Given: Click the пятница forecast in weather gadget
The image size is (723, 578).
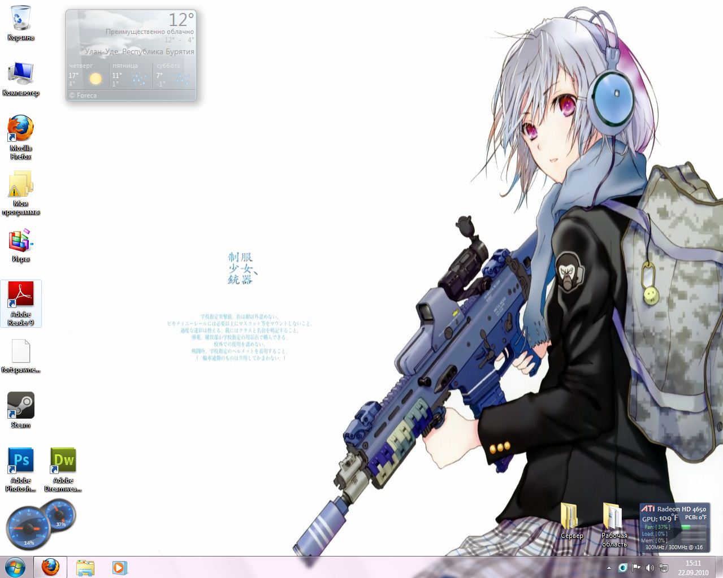Looking at the screenshot, I should pos(131,75).
